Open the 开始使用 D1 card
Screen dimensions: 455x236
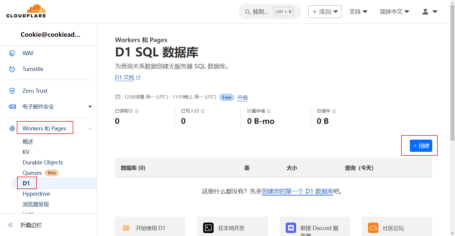pyautogui.click(x=150, y=228)
